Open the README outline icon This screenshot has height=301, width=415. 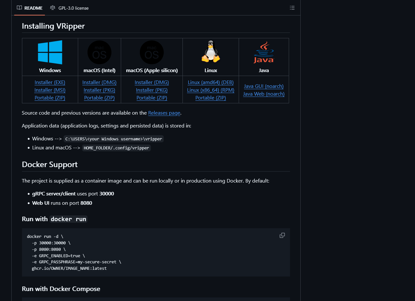click(x=292, y=8)
